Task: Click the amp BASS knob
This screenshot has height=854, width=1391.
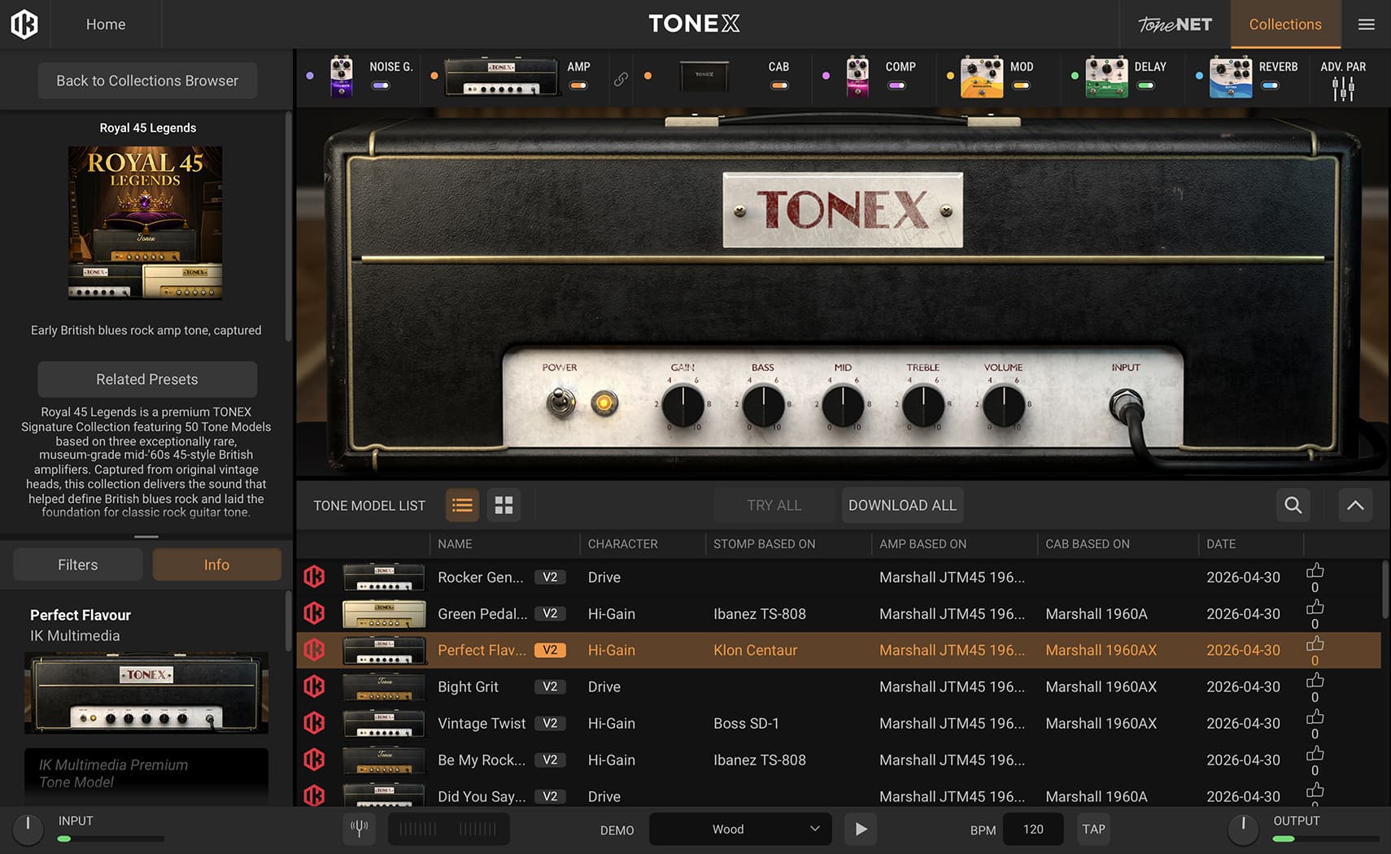Action: (x=763, y=405)
